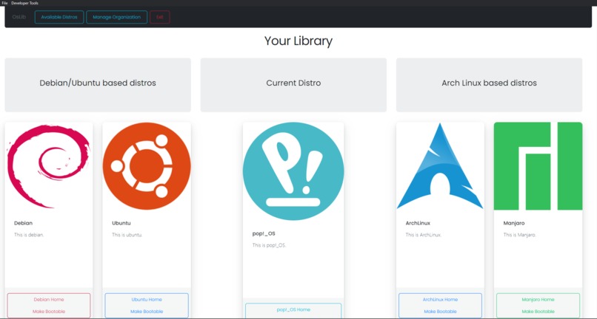Open the File menu

4,3
